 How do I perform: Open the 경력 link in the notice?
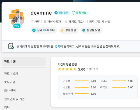pos(58,46)
